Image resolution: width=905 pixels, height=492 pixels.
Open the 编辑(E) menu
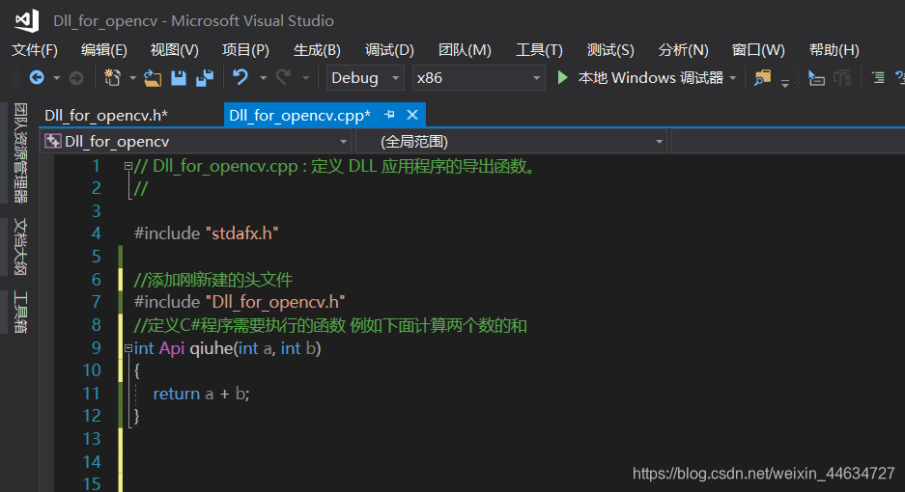(104, 50)
